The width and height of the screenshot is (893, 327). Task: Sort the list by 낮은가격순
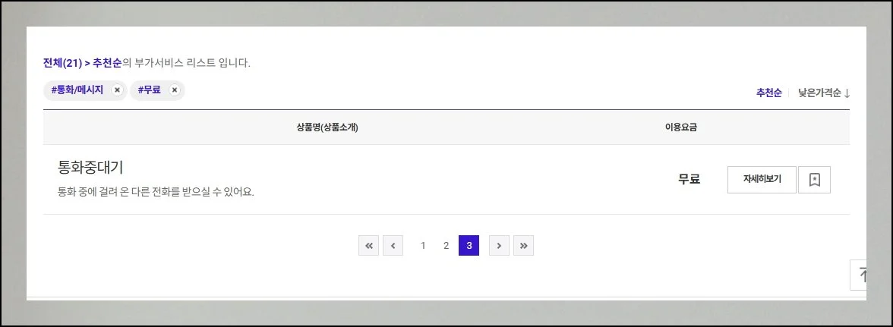click(x=823, y=93)
